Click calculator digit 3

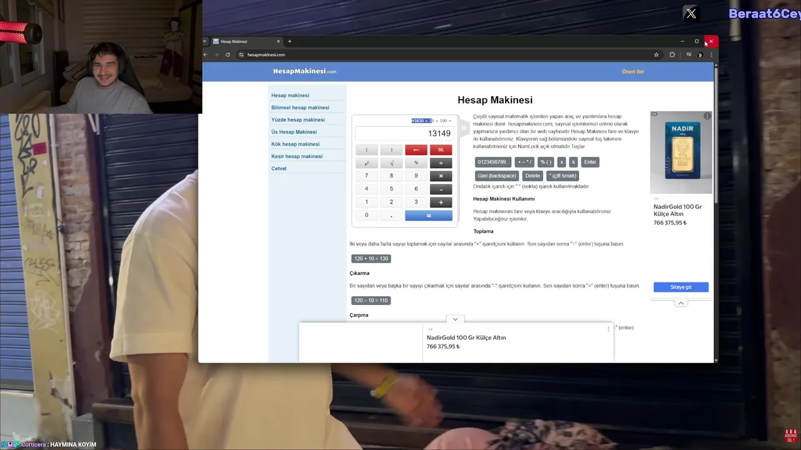416,202
